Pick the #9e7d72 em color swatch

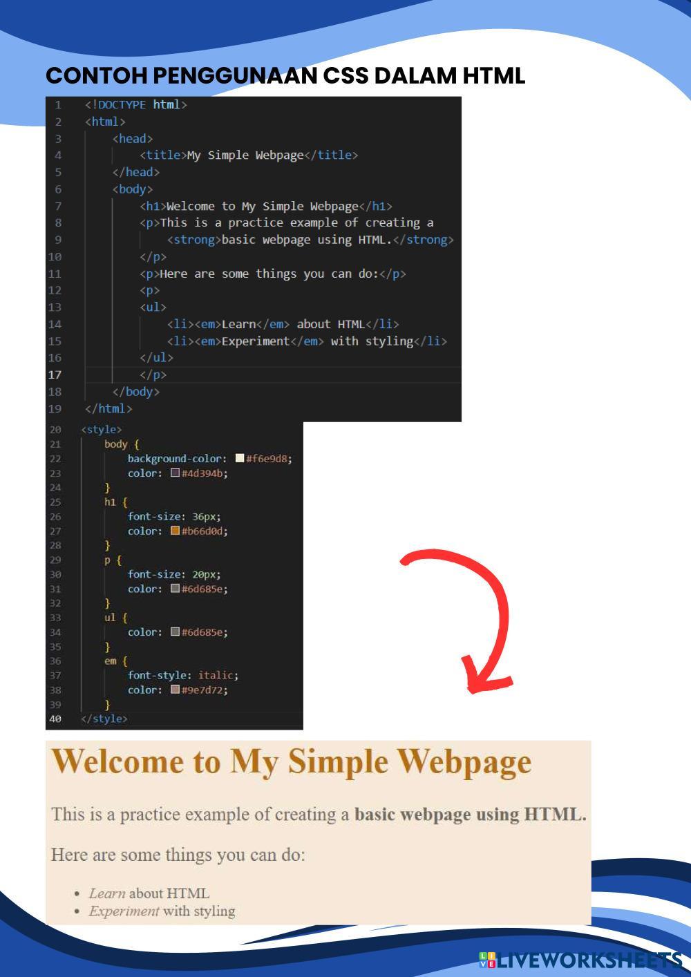tap(176, 690)
